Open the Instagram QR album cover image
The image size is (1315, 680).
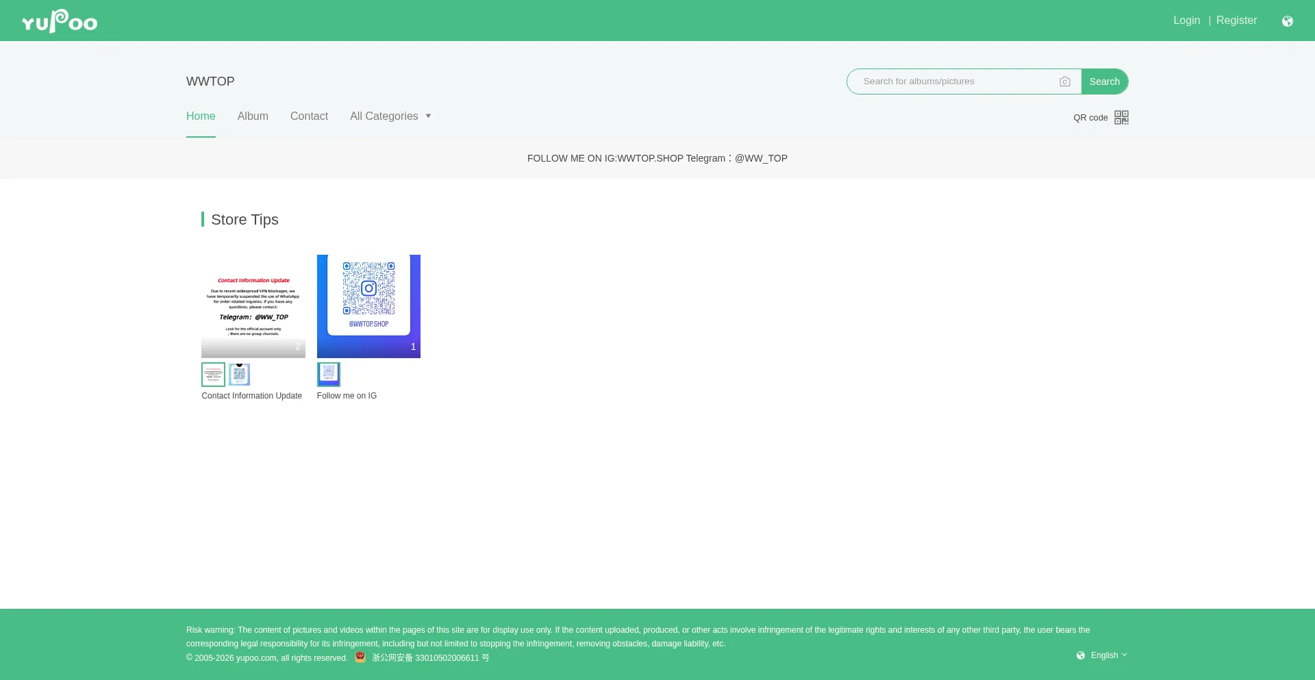[x=368, y=306]
